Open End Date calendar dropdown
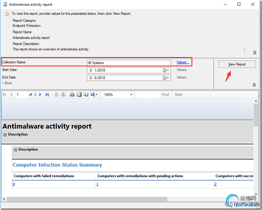This screenshot has height=210, width=262. tap(166, 78)
